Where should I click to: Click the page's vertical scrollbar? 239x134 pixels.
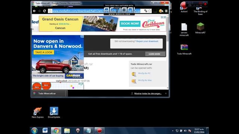click(x=168, y=29)
